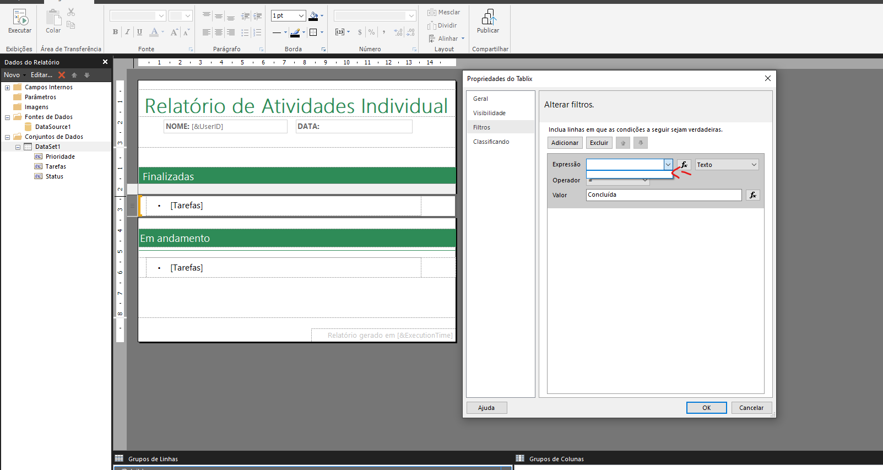
Task: Click the currency dollar format icon
Action: (360, 32)
